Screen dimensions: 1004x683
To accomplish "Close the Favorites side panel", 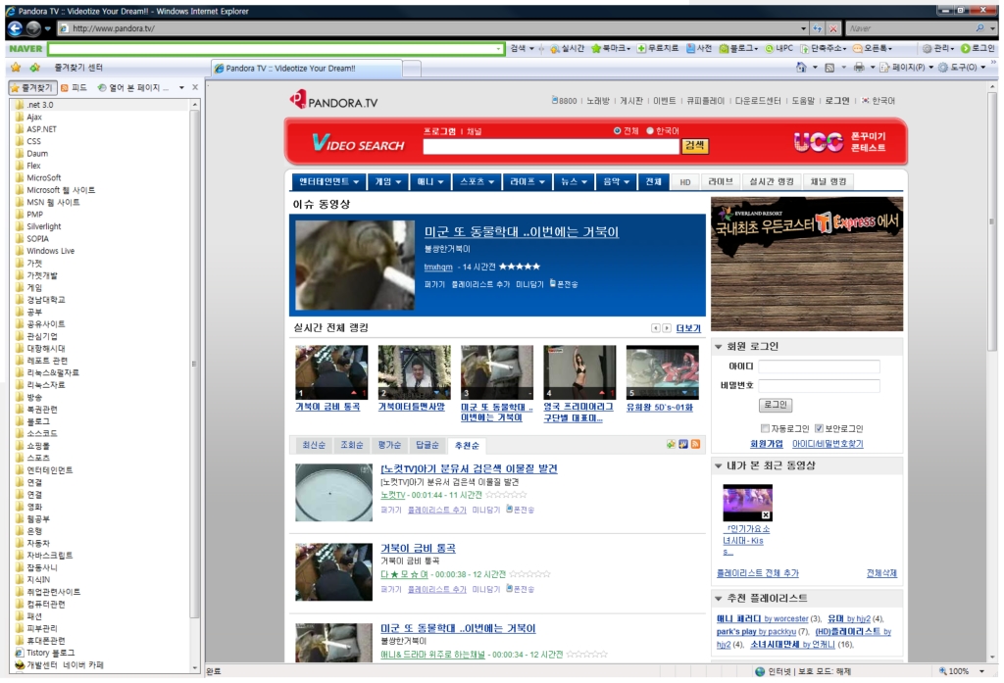I will tap(195, 87).
